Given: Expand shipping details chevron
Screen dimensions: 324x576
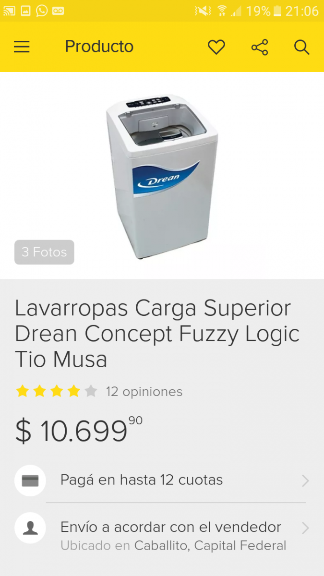Looking at the screenshot, I should click(305, 528).
